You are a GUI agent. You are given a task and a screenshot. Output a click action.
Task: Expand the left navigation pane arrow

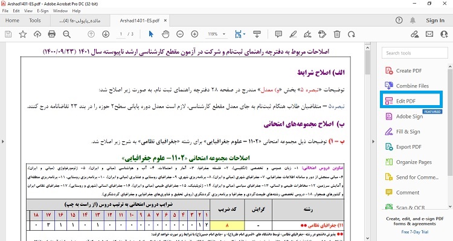[x=3, y=141]
